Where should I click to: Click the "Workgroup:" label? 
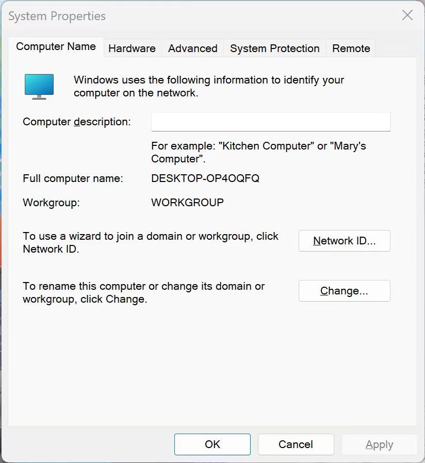(x=51, y=203)
